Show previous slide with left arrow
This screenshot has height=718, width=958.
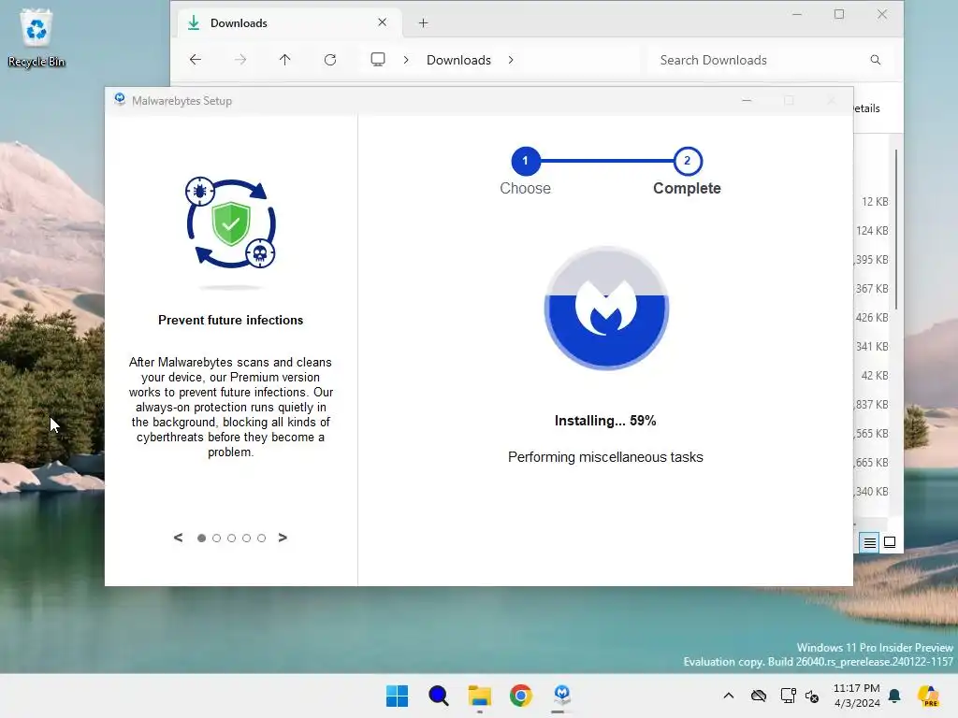(178, 538)
